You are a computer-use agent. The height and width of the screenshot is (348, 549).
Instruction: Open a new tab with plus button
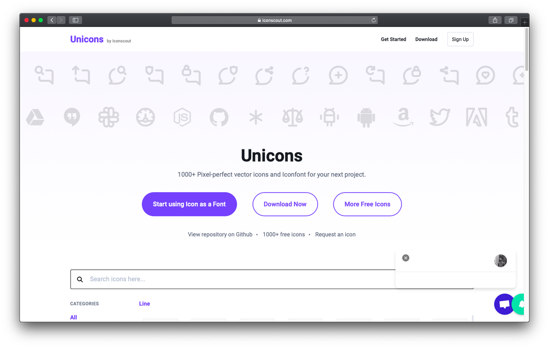point(525,22)
